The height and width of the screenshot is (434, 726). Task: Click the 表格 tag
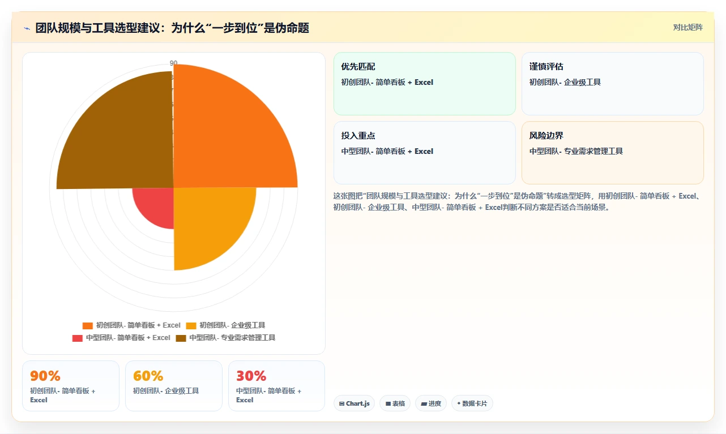(395, 403)
